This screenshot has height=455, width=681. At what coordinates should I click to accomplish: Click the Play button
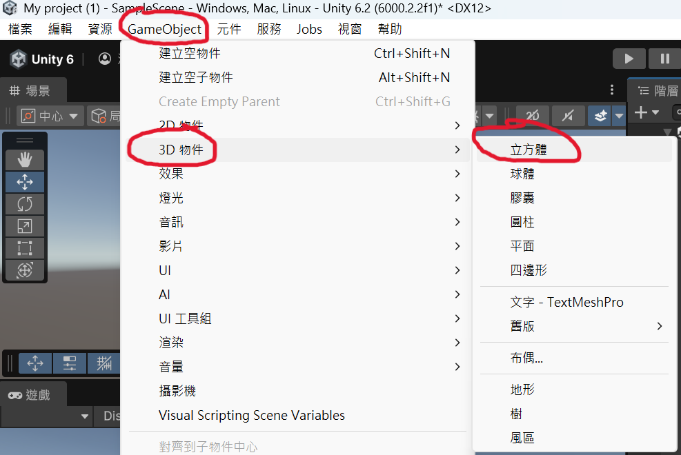point(629,59)
